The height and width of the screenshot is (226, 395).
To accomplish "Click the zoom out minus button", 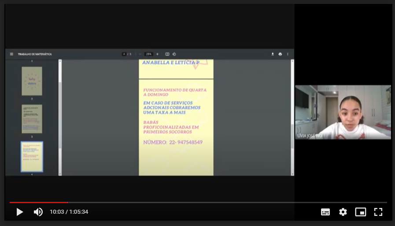I will click(x=140, y=54).
